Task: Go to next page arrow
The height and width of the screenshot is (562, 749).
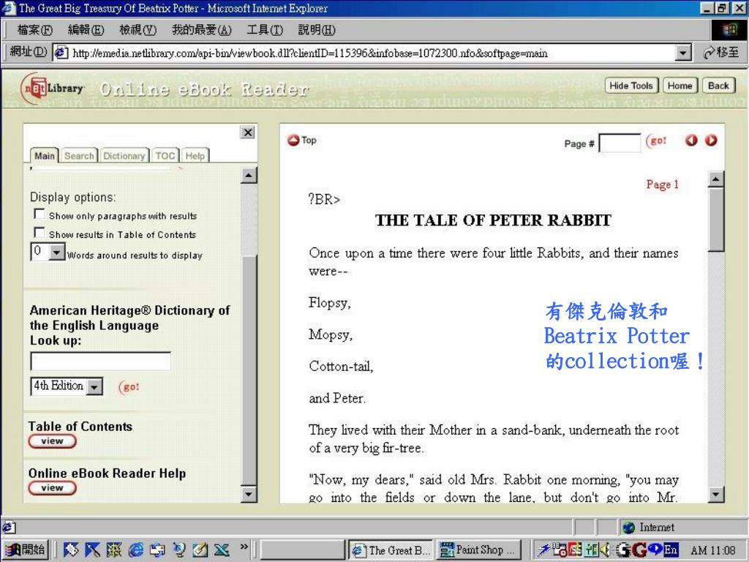Action: click(x=711, y=140)
